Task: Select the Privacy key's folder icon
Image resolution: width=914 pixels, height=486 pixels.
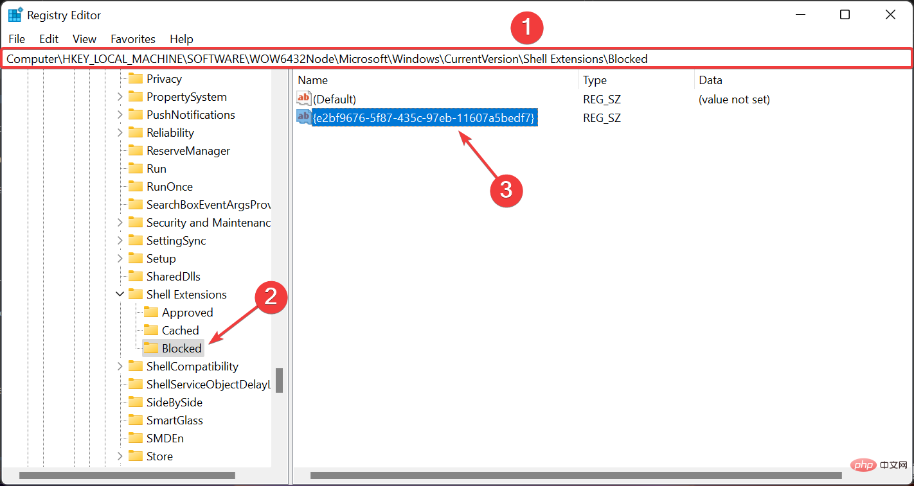Action: (135, 79)
